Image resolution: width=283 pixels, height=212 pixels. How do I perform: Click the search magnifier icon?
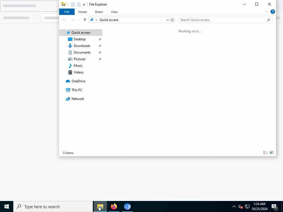click(268, 20)
